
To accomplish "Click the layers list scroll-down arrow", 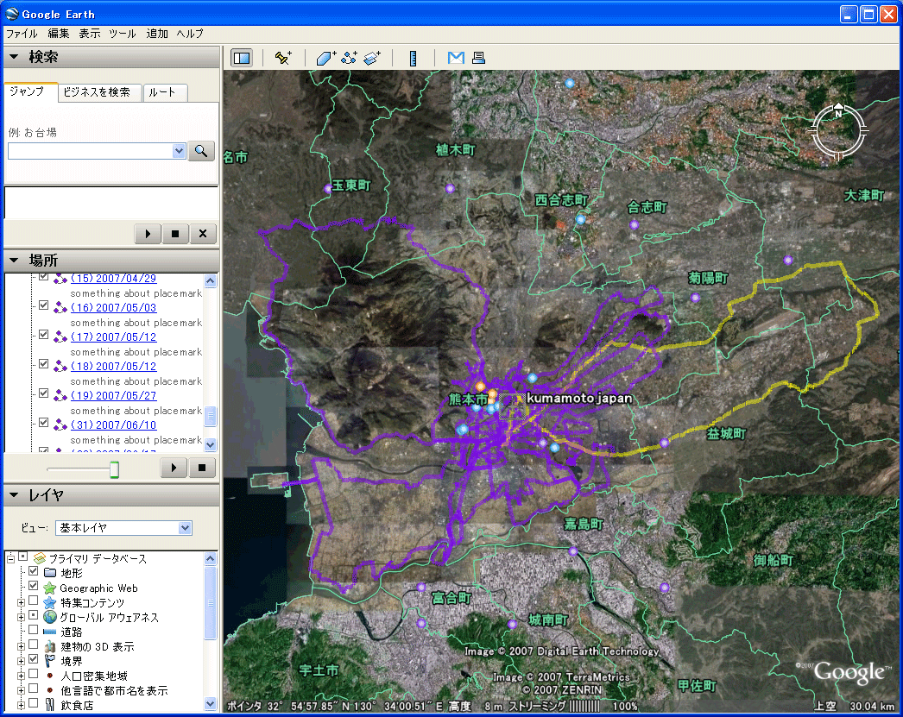I will point(210,703).
